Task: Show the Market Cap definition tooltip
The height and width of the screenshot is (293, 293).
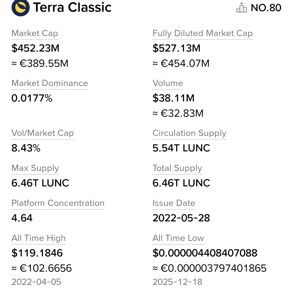Action: [35, 33]
